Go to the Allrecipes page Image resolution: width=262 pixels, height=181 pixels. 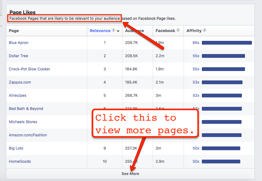[18, 96]
